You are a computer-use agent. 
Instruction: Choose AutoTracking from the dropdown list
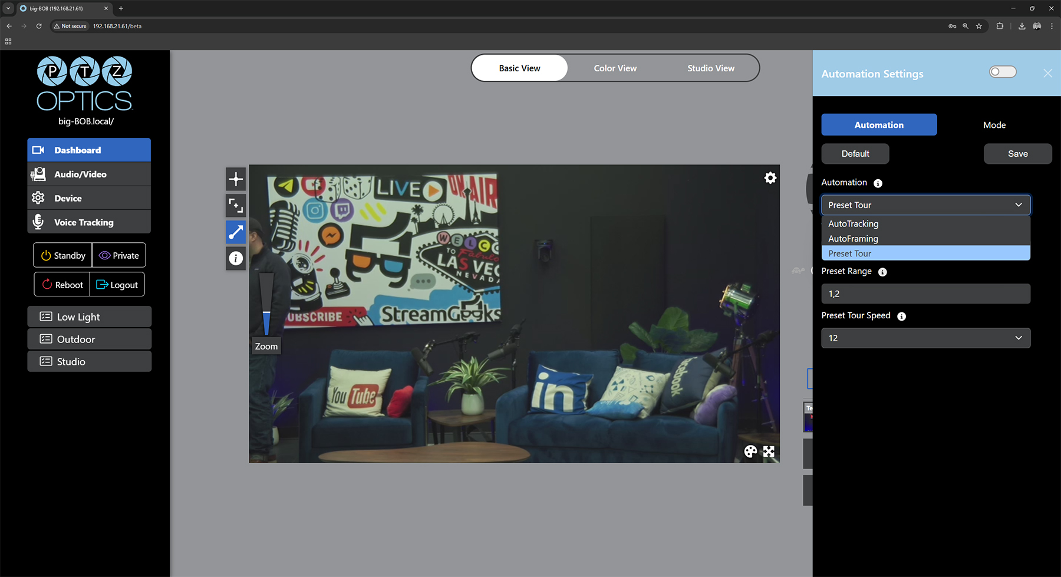coord(925,223)
